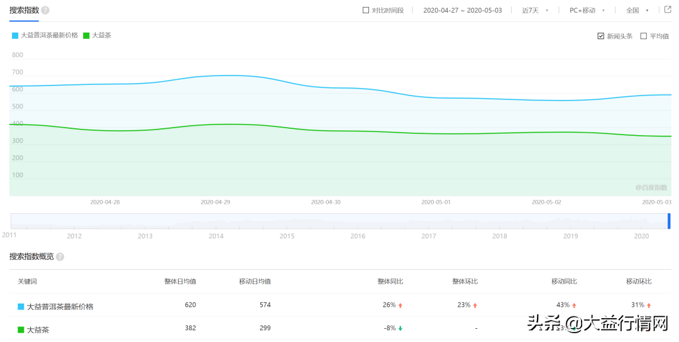679x342 pixels.
Task: Click the 移动同比 column header
Action: click(564, 282)
